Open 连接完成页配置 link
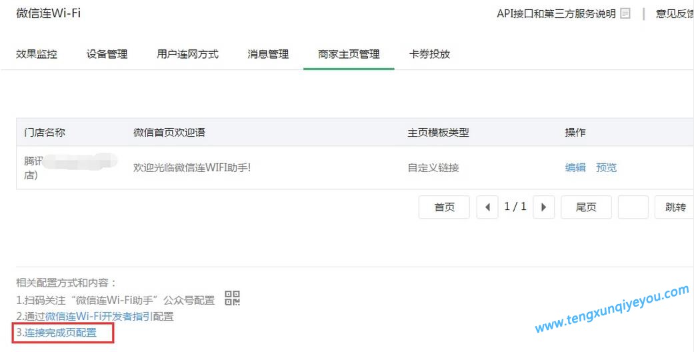694x352 pixels. 60,332
